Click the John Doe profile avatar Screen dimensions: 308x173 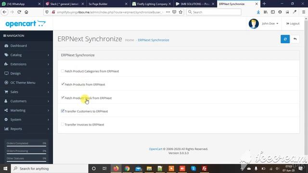coord(254,24)
